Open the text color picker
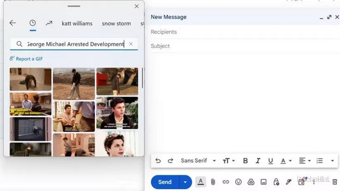Image resolution: width=340 pixels, height=191 pixels. [x=285, y=161]
